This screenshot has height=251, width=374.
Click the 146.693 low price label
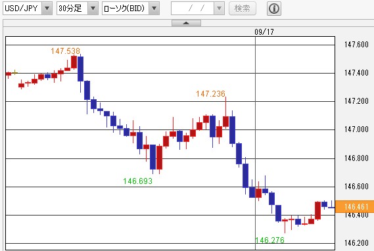point(137,181)
